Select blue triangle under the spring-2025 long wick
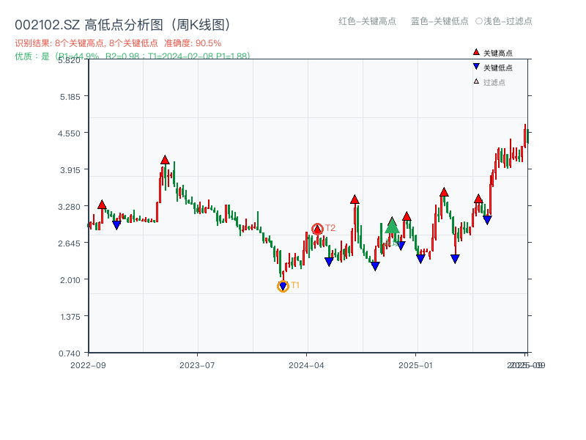Image resolution: width=586 pixels, height=440 pixels. pyautogui.click(x=455, y=259)
